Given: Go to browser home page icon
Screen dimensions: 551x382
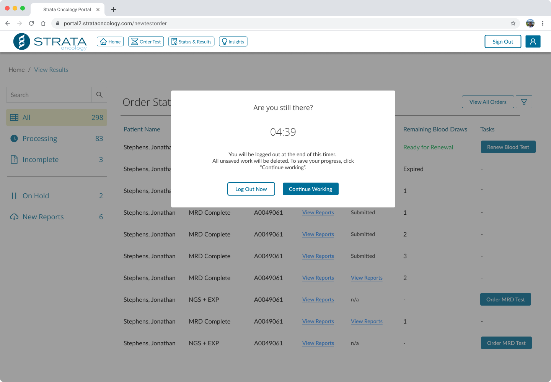Looking at the screenshot, I should pyautogui.click(x=43, y=23).
